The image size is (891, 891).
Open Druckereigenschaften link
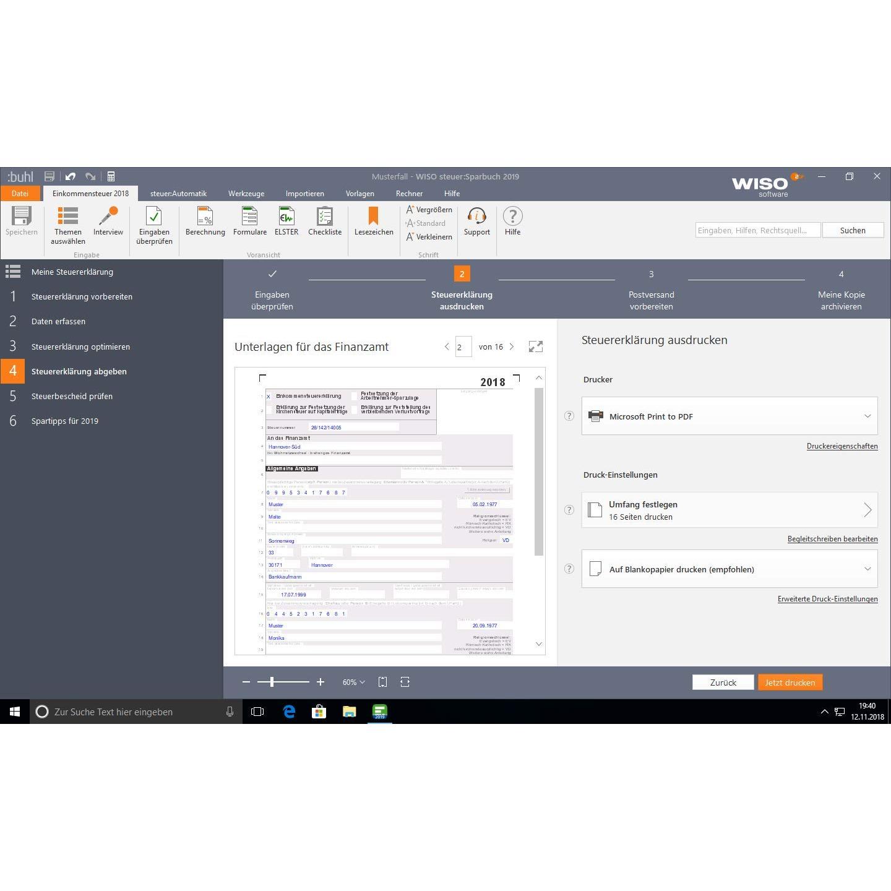point(842,446)
